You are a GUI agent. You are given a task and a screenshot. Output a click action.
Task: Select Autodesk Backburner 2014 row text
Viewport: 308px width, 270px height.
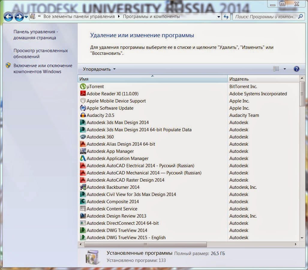point(113,187)
